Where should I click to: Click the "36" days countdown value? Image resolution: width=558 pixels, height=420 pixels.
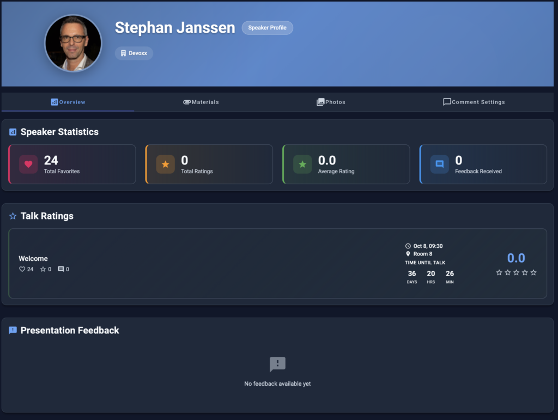[x=412, y=273]
